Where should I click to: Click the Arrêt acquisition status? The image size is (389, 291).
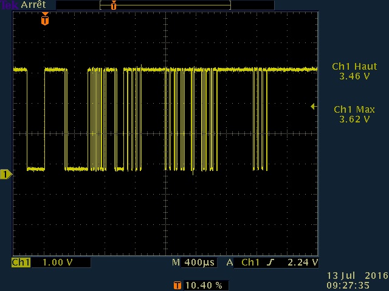coord(33,5)
